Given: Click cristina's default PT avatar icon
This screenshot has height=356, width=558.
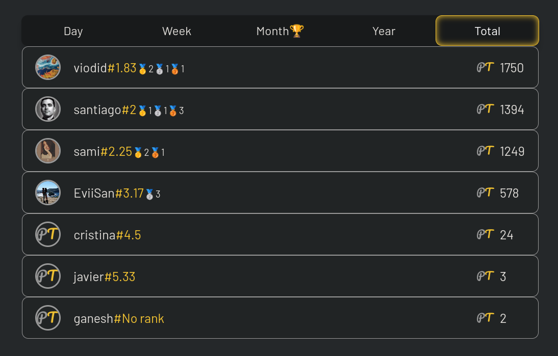Looking at the screenshot, I should pyautogui.click(x=48, y=234).
